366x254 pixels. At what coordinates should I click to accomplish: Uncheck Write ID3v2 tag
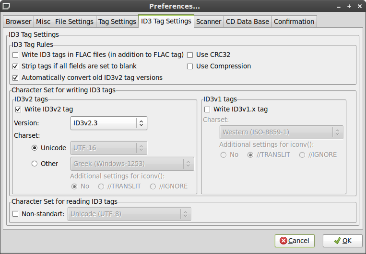(18, 110)
